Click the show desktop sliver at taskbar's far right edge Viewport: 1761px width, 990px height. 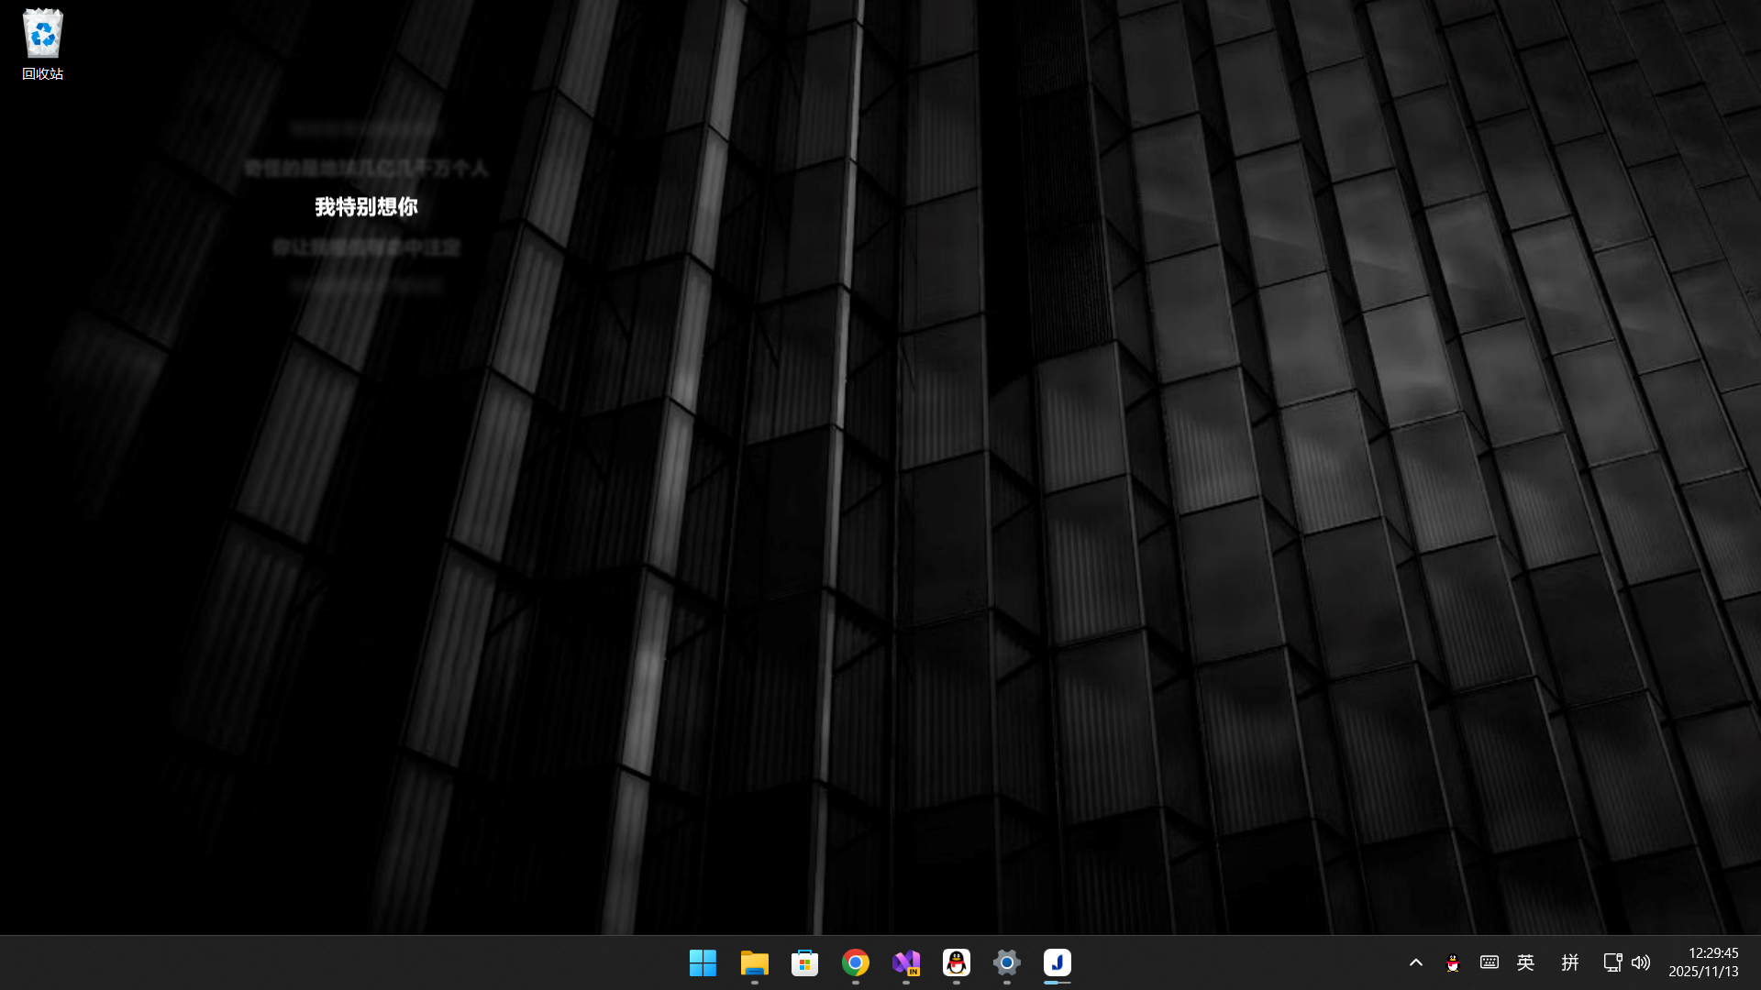click(1757, 962)
